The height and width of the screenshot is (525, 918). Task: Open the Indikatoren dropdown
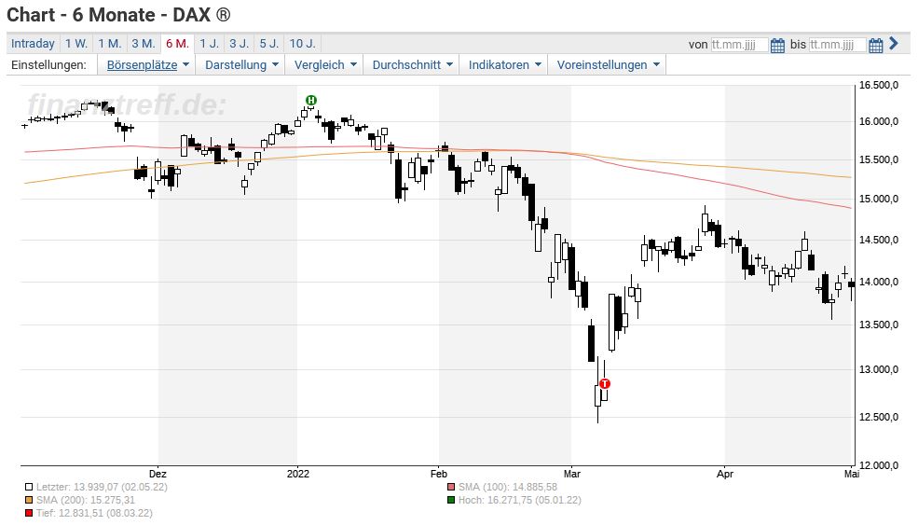503,65
